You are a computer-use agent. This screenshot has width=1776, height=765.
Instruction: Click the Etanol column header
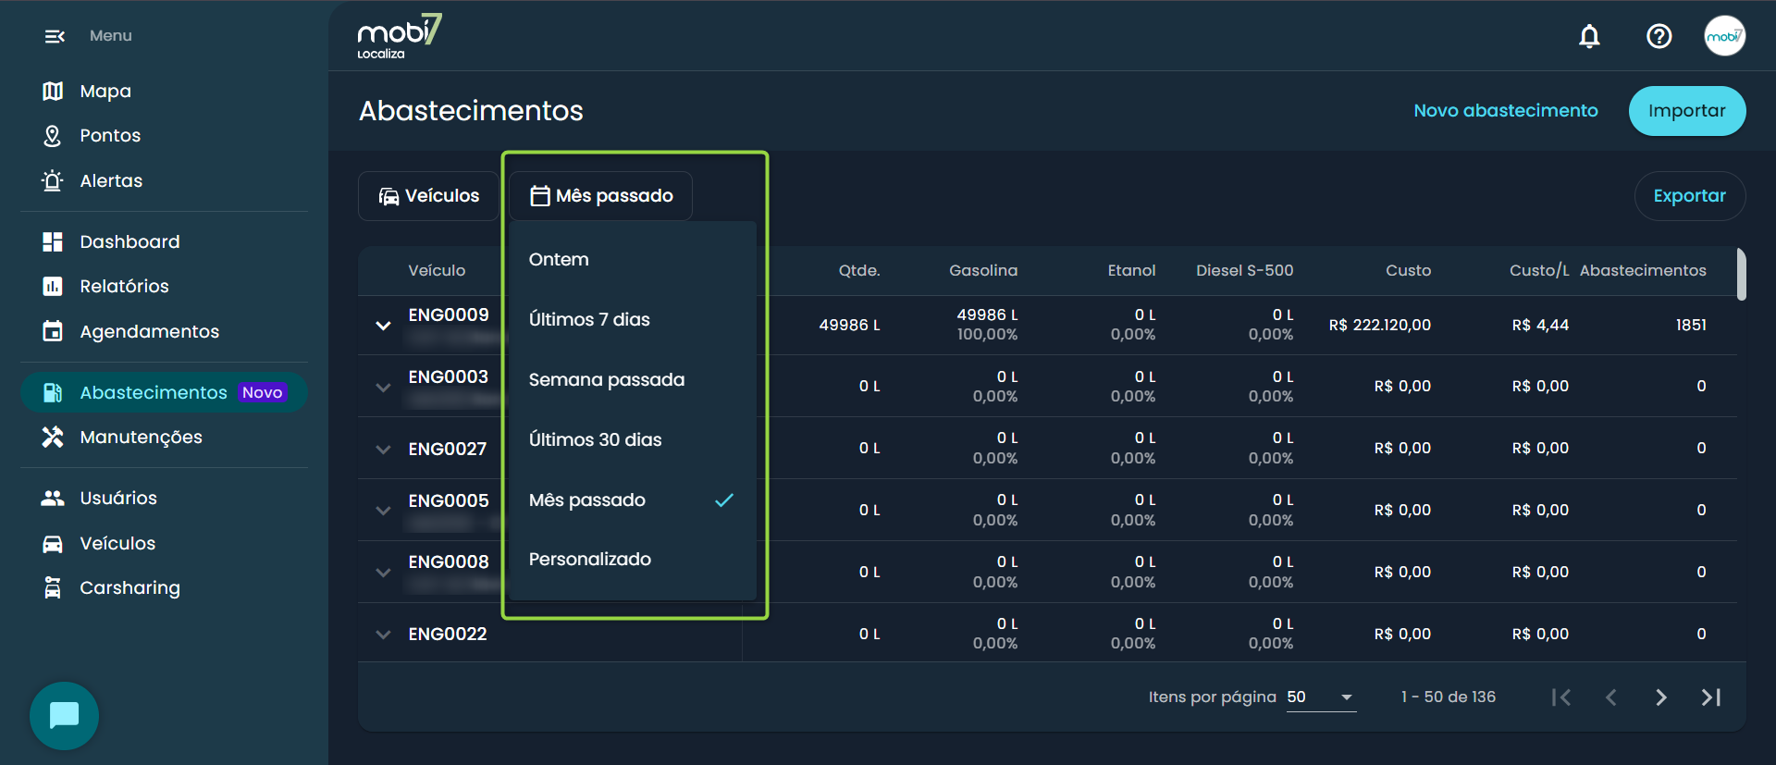point(1131,270)
